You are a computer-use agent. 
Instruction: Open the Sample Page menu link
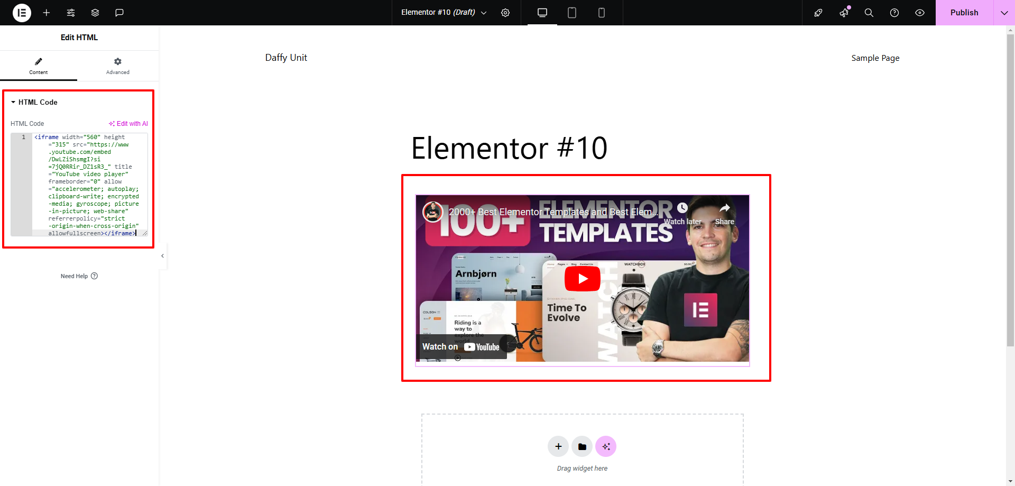875,58
